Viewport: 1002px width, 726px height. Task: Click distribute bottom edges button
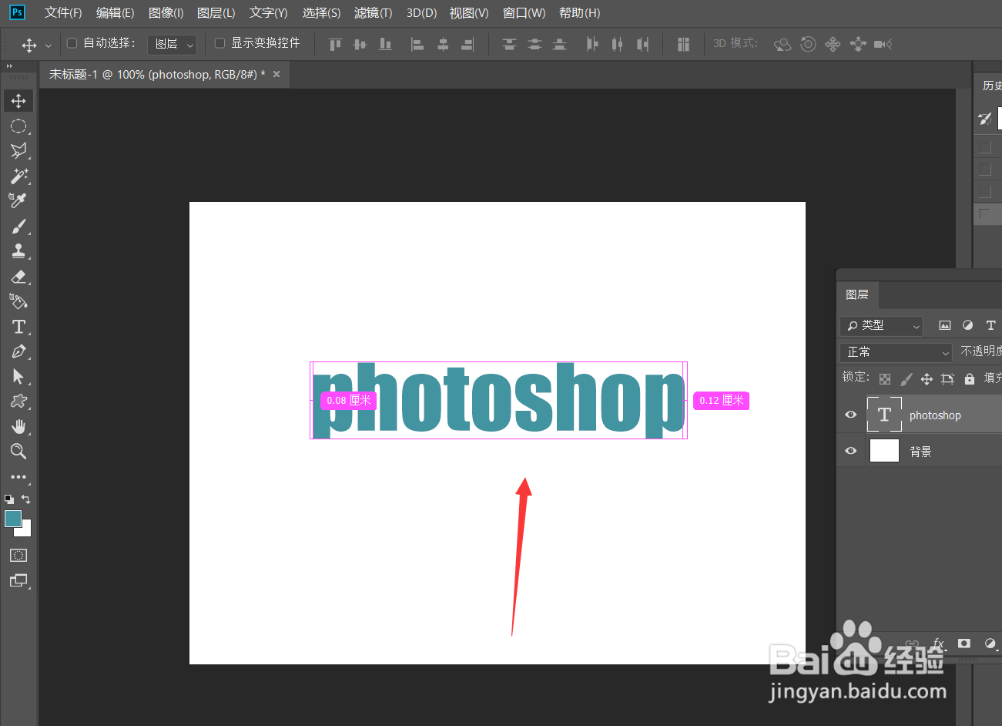pyautogui.click(x=560, y=44)
